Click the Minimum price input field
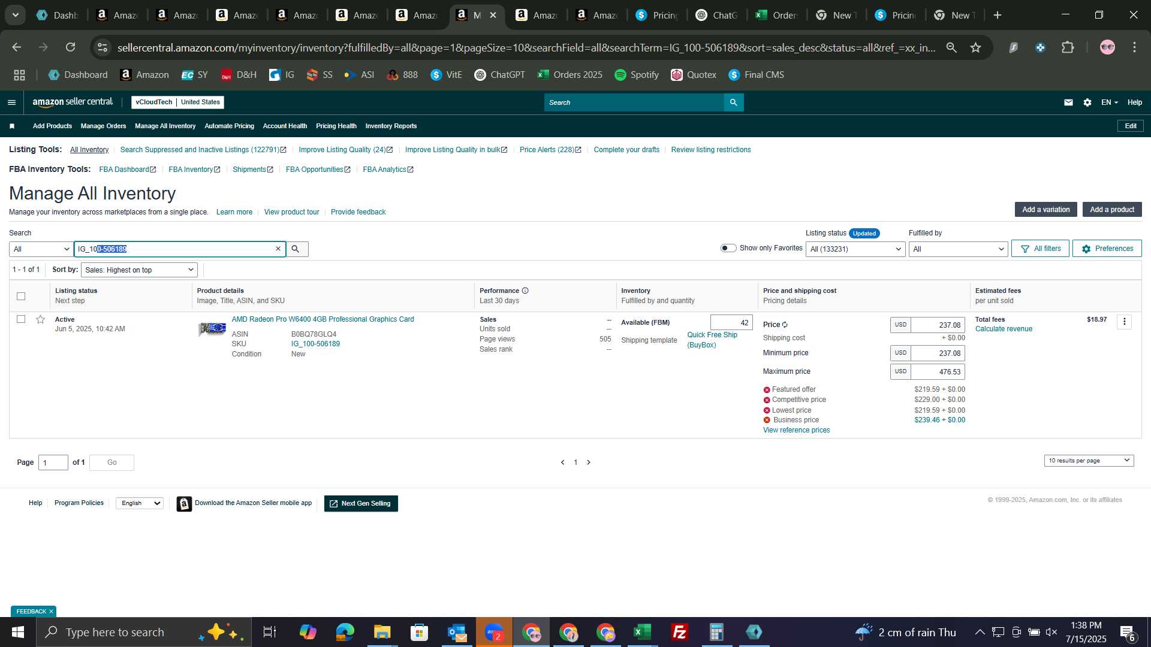This screenshot has height=647, width=1151. pyautogui.click(x=938, y=353)
